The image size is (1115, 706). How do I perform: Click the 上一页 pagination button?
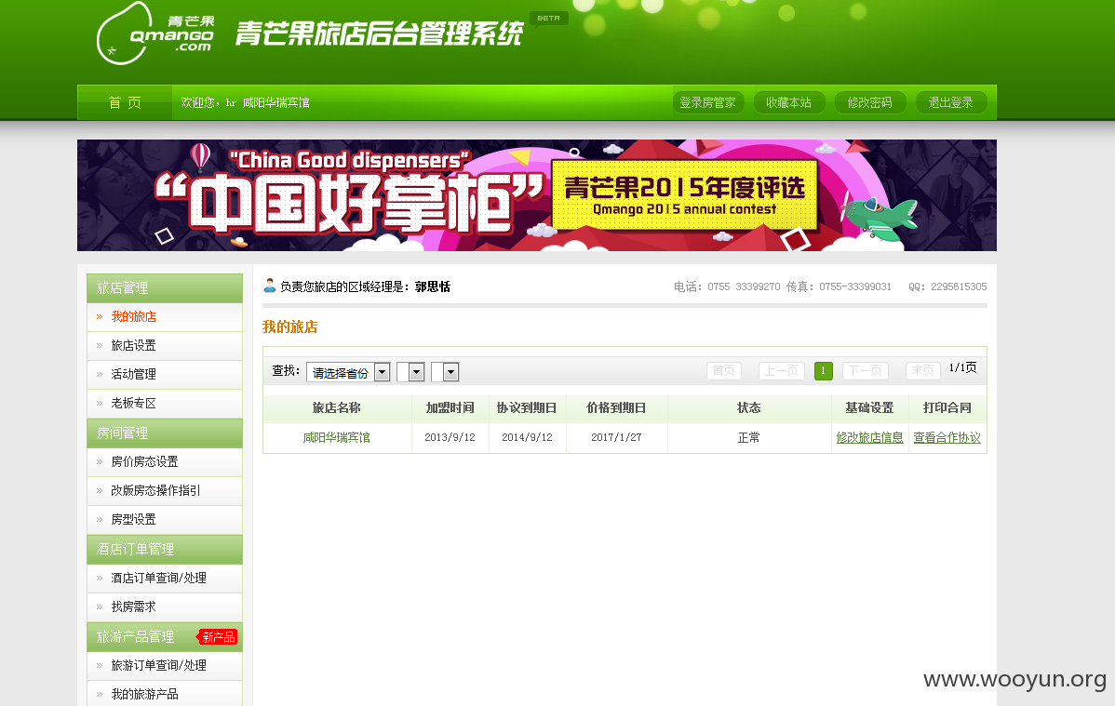[x=782, y=370]
